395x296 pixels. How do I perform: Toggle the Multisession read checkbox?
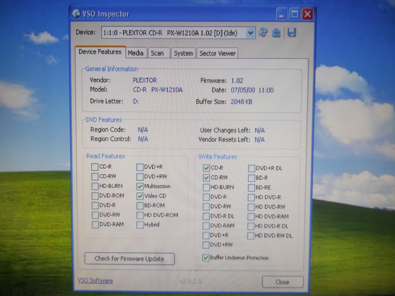140,186
